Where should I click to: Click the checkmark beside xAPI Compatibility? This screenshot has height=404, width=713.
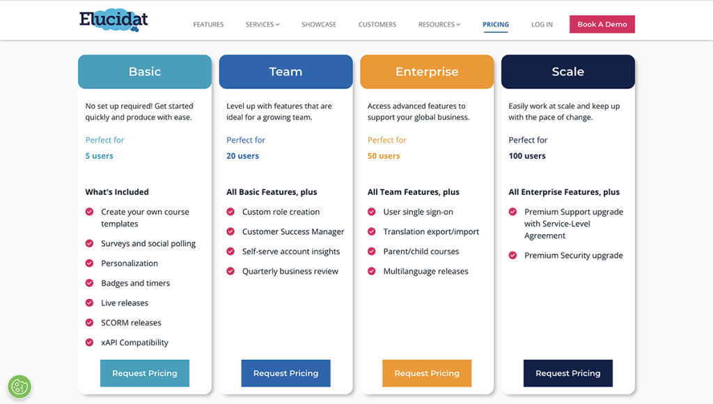click(90, 342)
